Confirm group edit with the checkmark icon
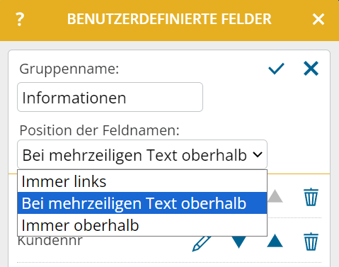This screenshot has width=339, height=267. (276, 69)
